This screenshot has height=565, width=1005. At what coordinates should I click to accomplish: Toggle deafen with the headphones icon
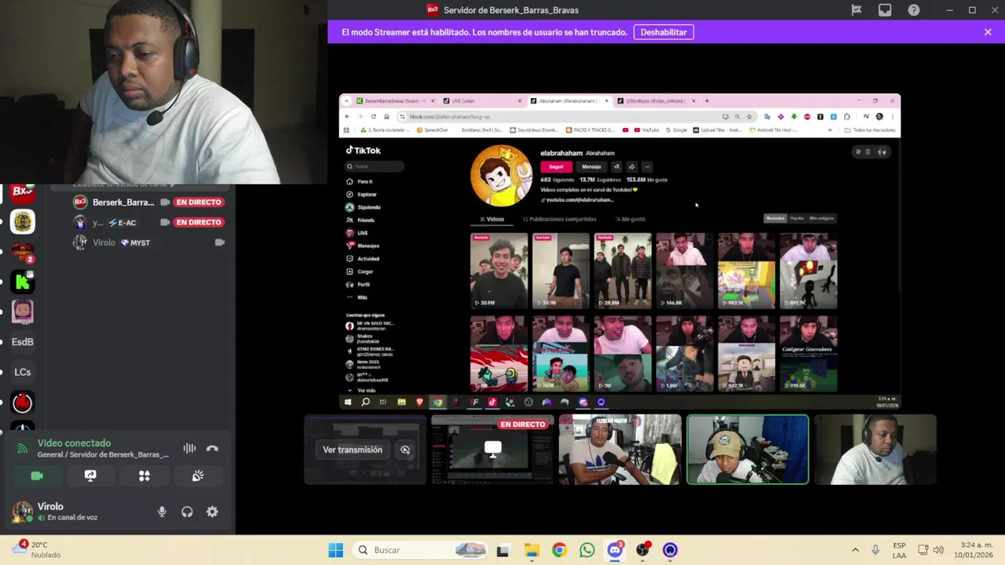pyautogui.click(x=187, y=512)
